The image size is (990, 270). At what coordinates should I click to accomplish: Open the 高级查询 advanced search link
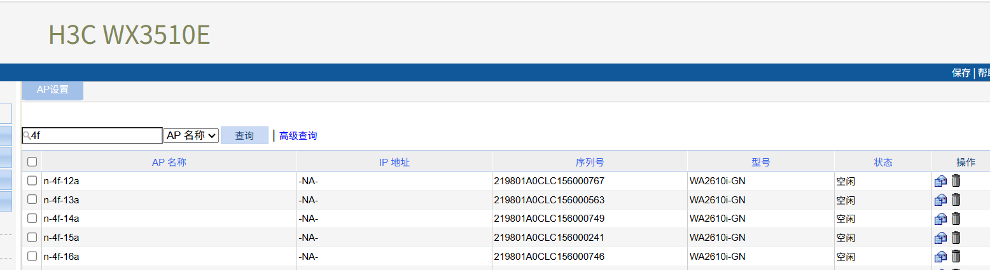click(x=298, y=136)
